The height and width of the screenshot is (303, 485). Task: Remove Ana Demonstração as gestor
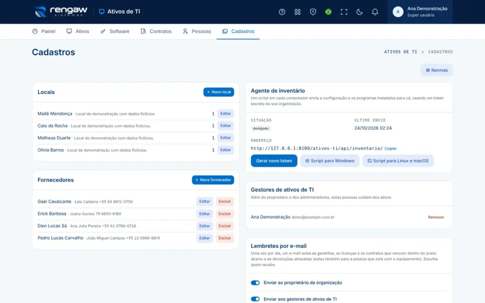[436, 217]
